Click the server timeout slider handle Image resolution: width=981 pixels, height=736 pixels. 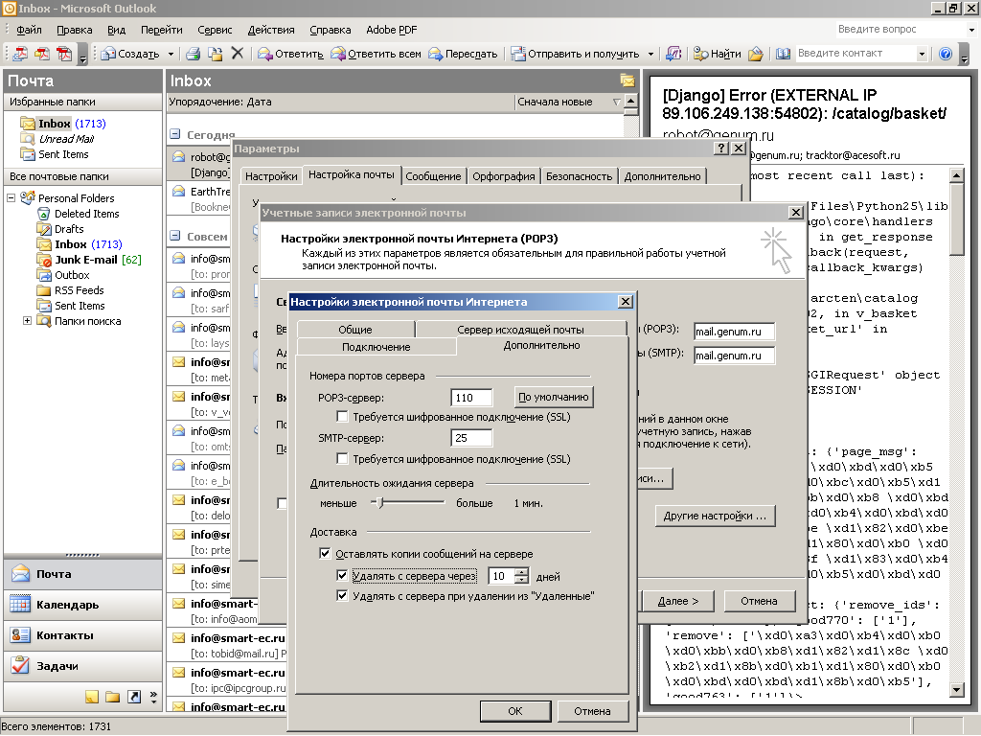[381, 502]
